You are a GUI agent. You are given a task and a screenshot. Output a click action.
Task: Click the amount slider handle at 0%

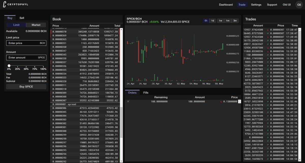click(x=9, y=66)
